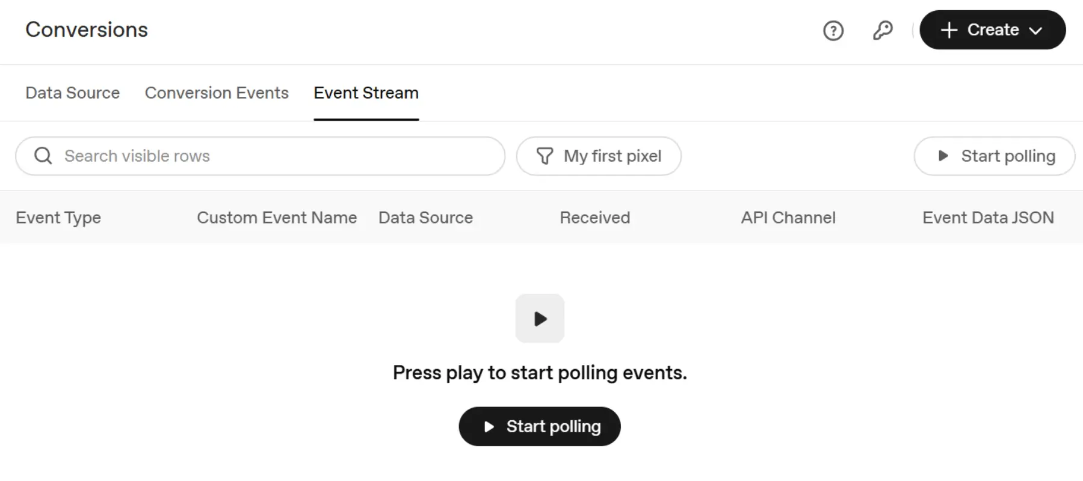The height and width of the screenshot is (481, 1083).
Task: Click the Event Type column header
Action: [58, 218]
